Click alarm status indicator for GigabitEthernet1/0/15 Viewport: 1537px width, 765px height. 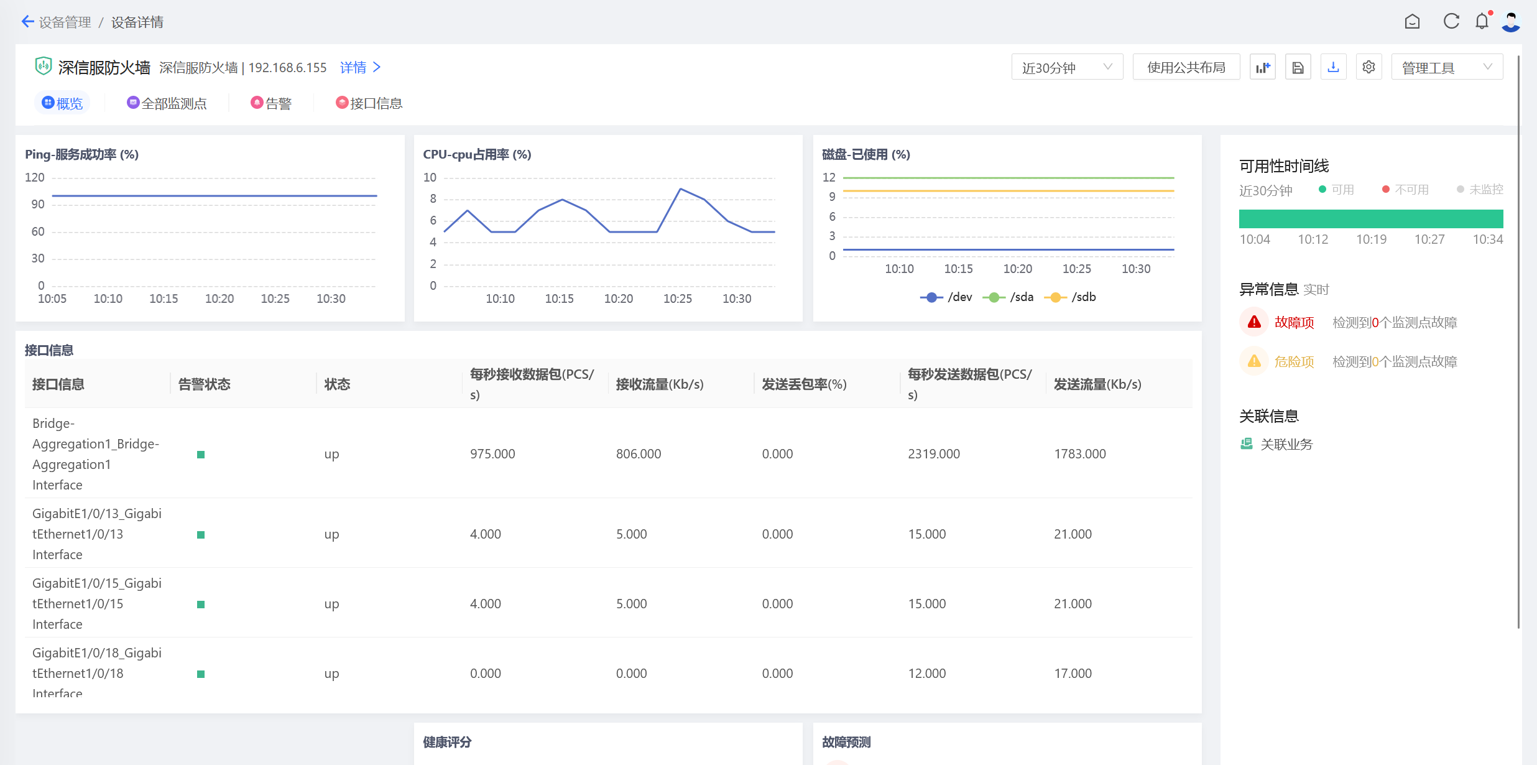point(201,605)
